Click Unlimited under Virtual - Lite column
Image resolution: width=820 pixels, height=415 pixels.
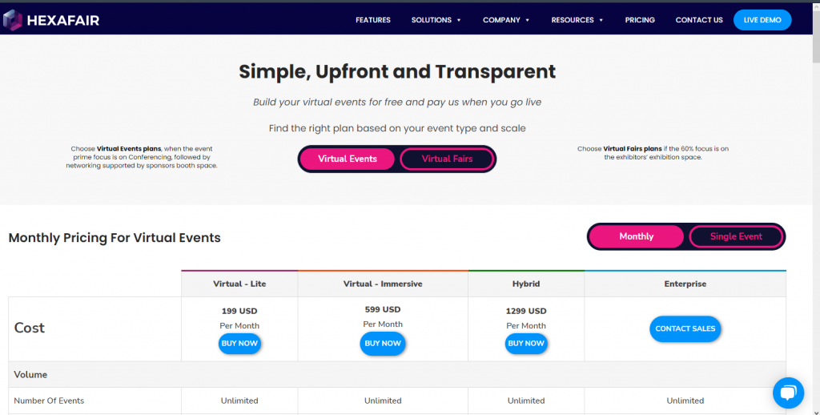pos(239,401)
